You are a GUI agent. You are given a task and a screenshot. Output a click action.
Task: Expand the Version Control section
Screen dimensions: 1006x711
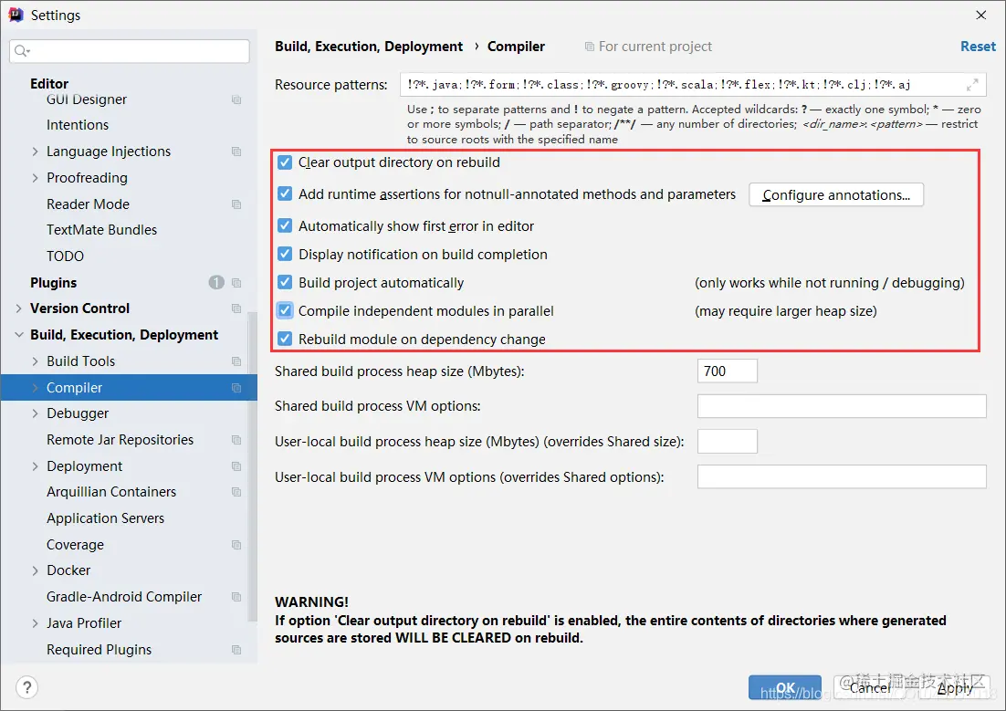[18, 308]
